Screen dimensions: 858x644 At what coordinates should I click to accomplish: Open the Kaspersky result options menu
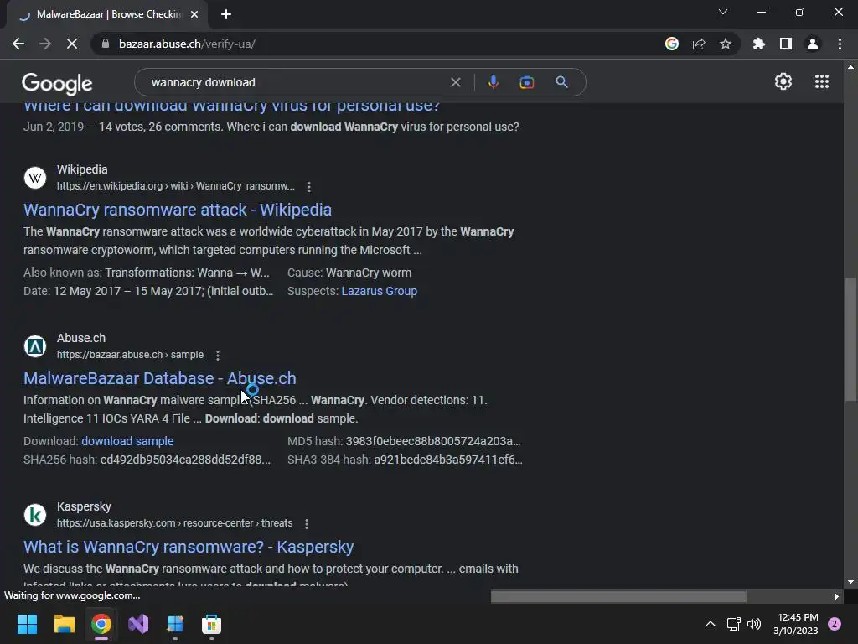(x=307, y=524)
